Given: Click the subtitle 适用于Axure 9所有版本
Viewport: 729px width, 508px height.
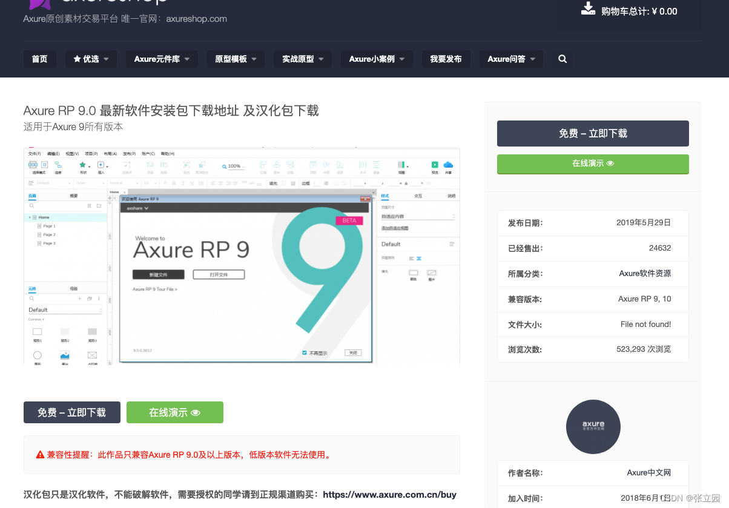Looking at the screenshot, I should tap(73, 127).
